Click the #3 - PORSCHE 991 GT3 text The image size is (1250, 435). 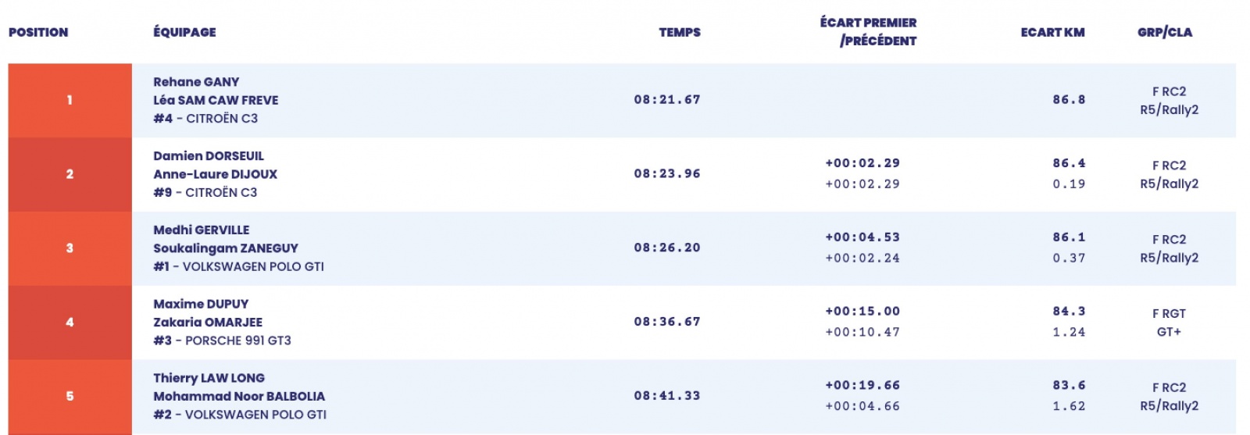click(x=222, y=341)
